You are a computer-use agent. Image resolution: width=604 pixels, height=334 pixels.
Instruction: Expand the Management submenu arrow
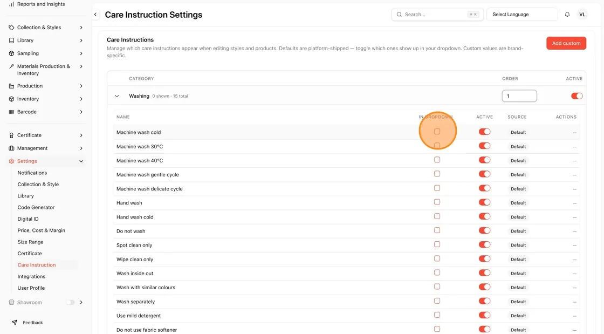pos(81,148)
